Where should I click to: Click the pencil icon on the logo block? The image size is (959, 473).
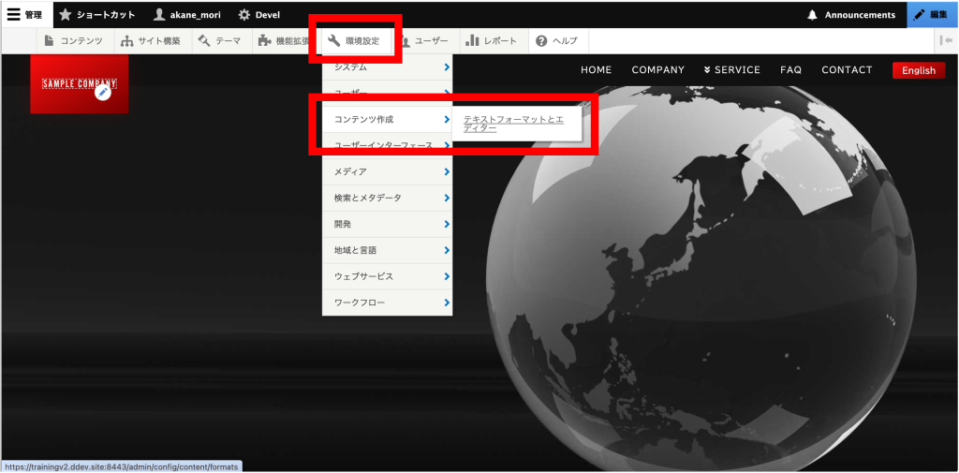click(103, 92)
